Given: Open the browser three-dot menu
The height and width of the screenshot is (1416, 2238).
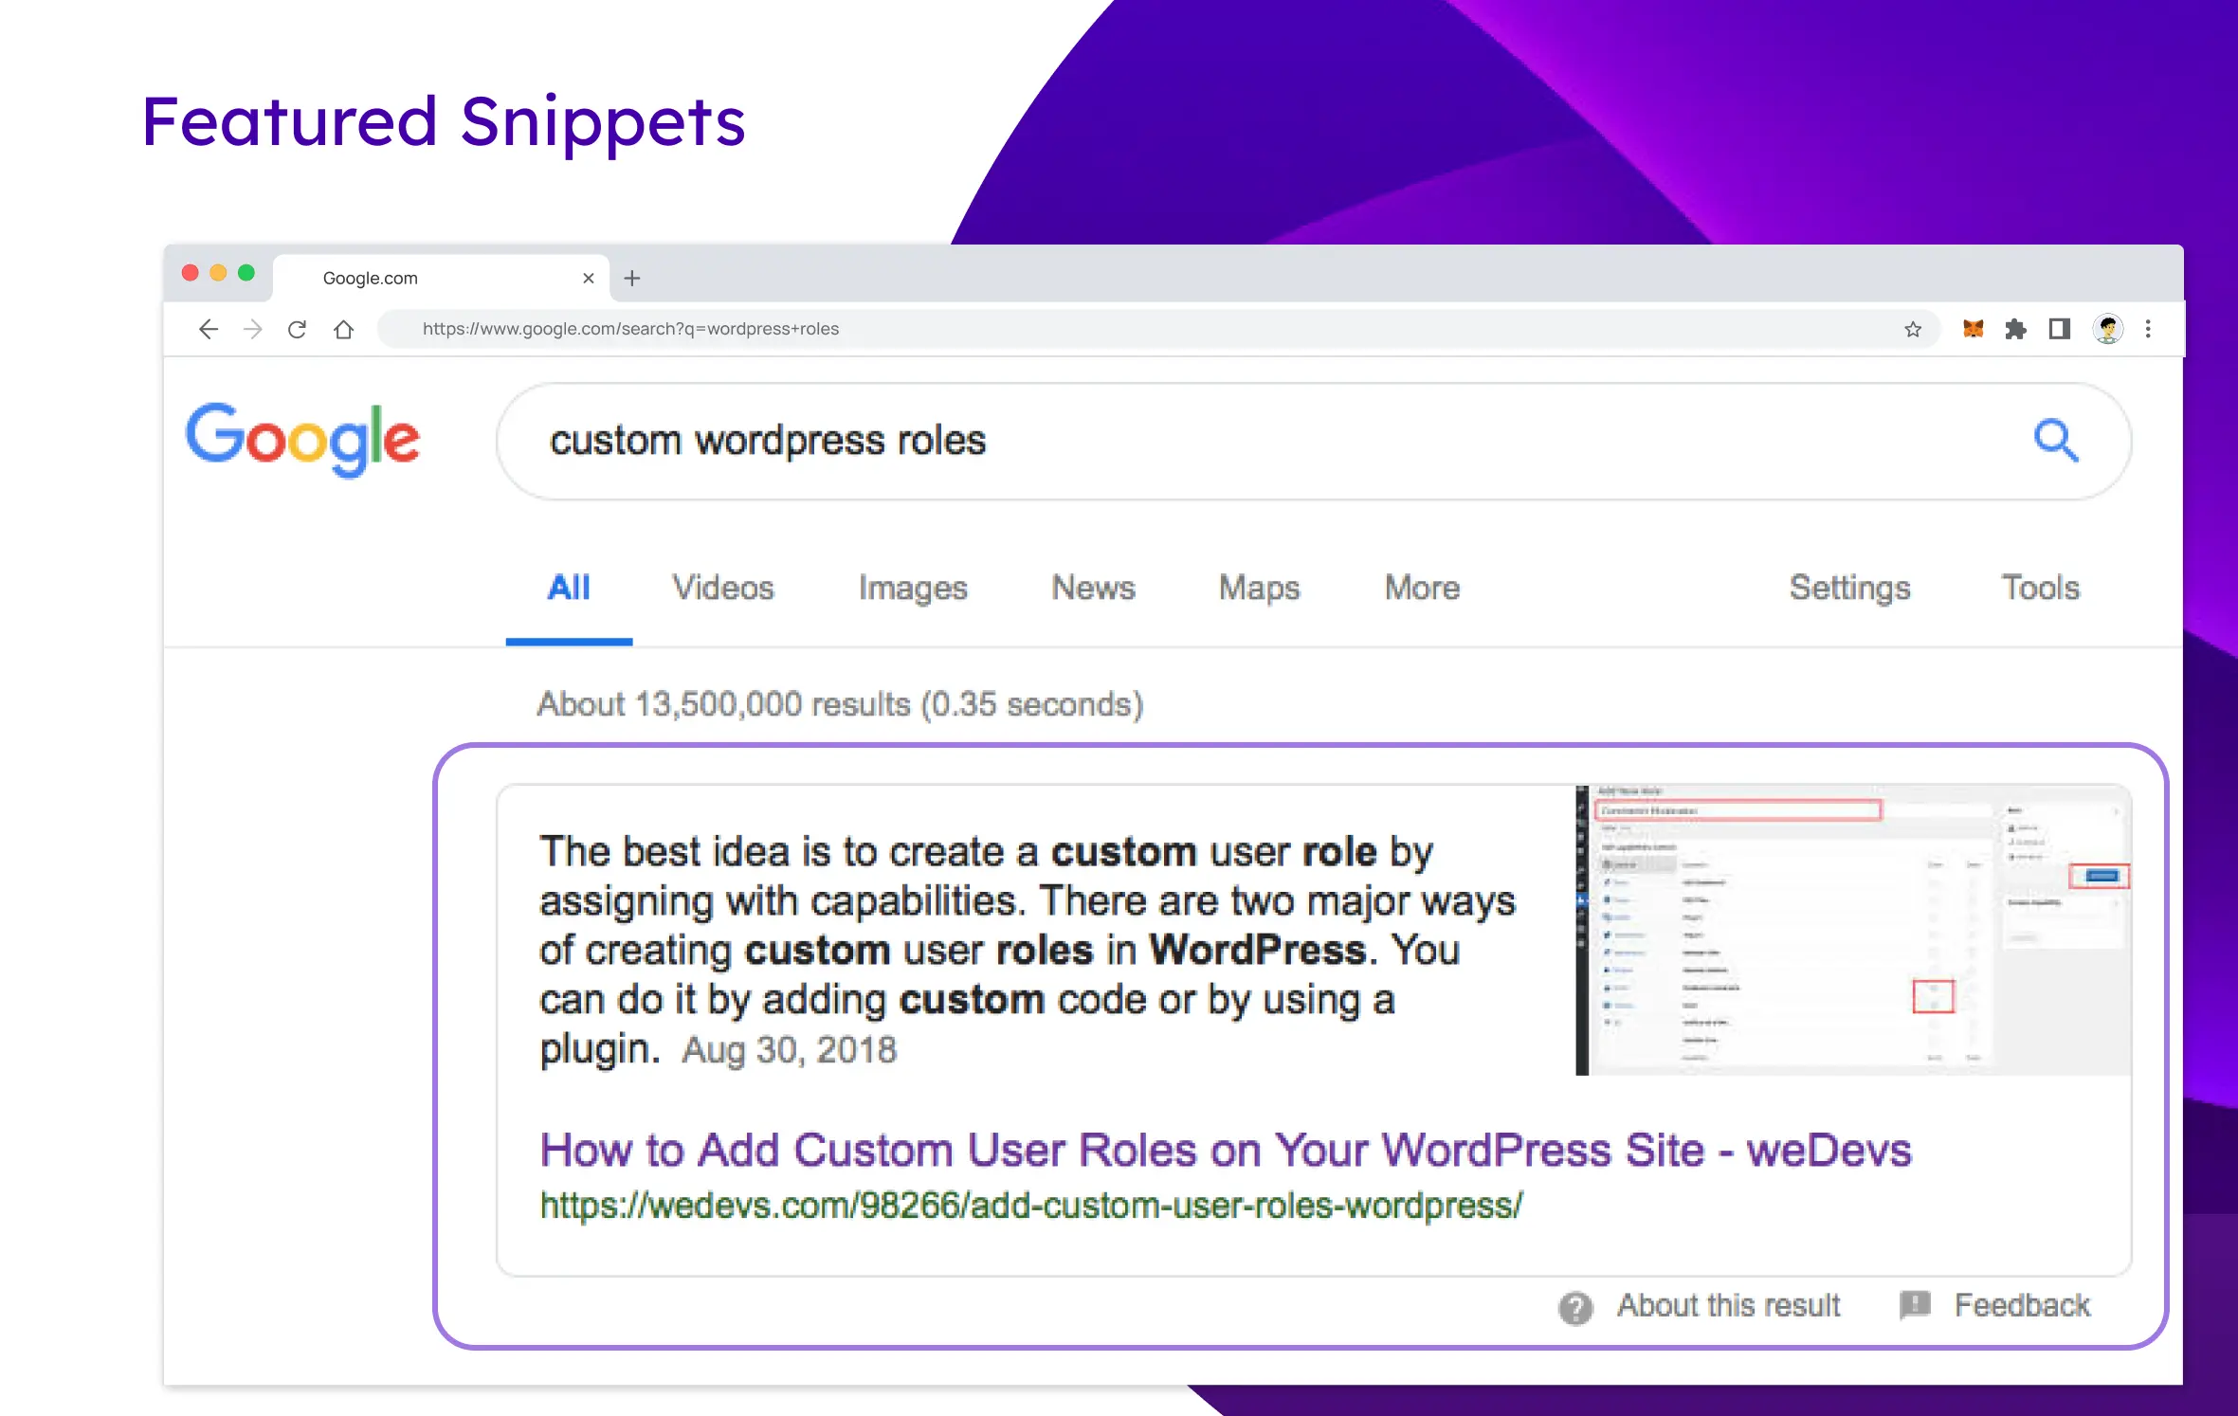Looking at the screenshot, I should coord(2149,329).
